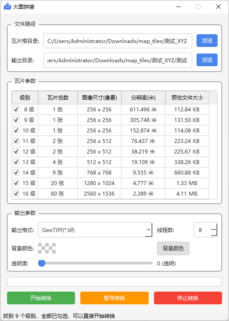Click the 透明度 slider handle
This screenshot has width=229, height=321.
42,263
